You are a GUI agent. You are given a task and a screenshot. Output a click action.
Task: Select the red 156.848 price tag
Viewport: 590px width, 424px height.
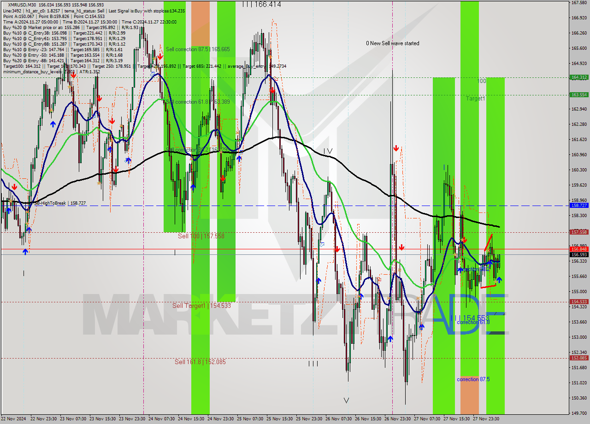(579, 249)
